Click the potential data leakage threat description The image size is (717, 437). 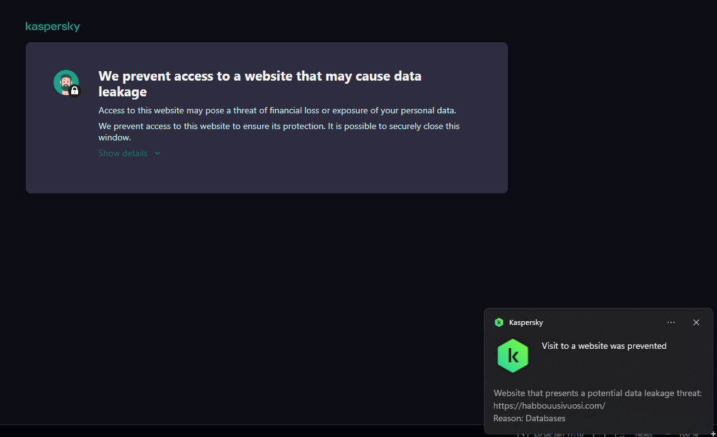tap(597, 394)
